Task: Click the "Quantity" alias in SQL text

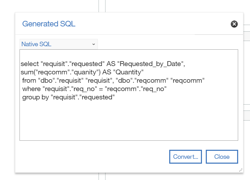Action: click(128, 72)
